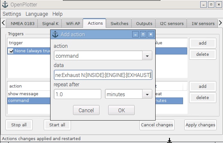The width and height of the screenshot is (223, 143).
Task: Minimize the OpenPlotter window
Action: (204, 4)
